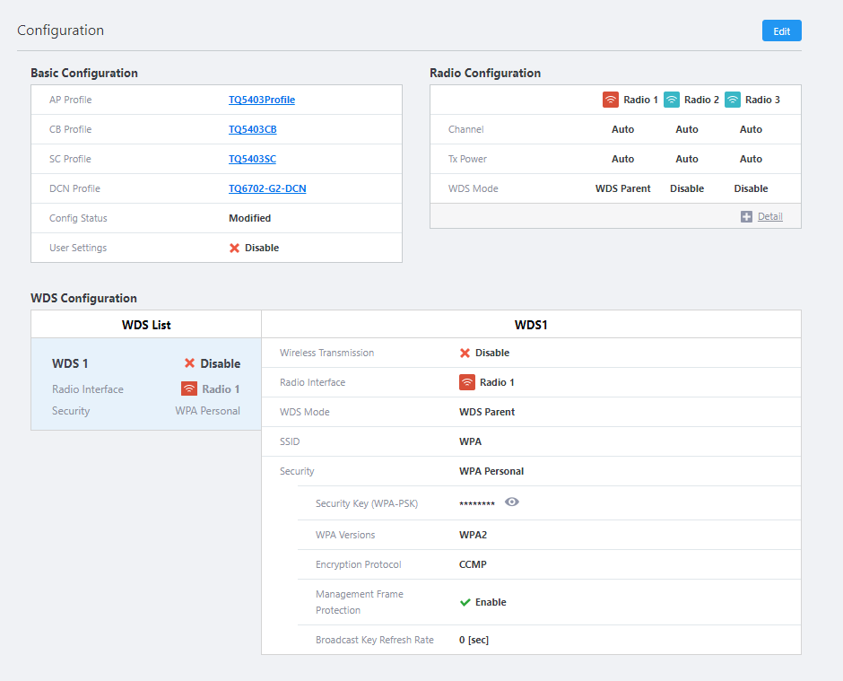The width and height of the screenshot is (843, 681).
Task: Open the TQ5403SC profile link
Action: coord(252,159)
